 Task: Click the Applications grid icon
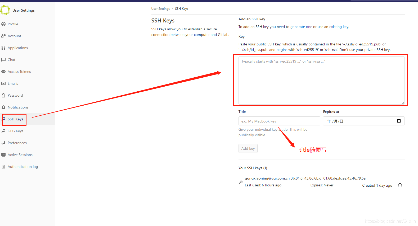point(3,48)
